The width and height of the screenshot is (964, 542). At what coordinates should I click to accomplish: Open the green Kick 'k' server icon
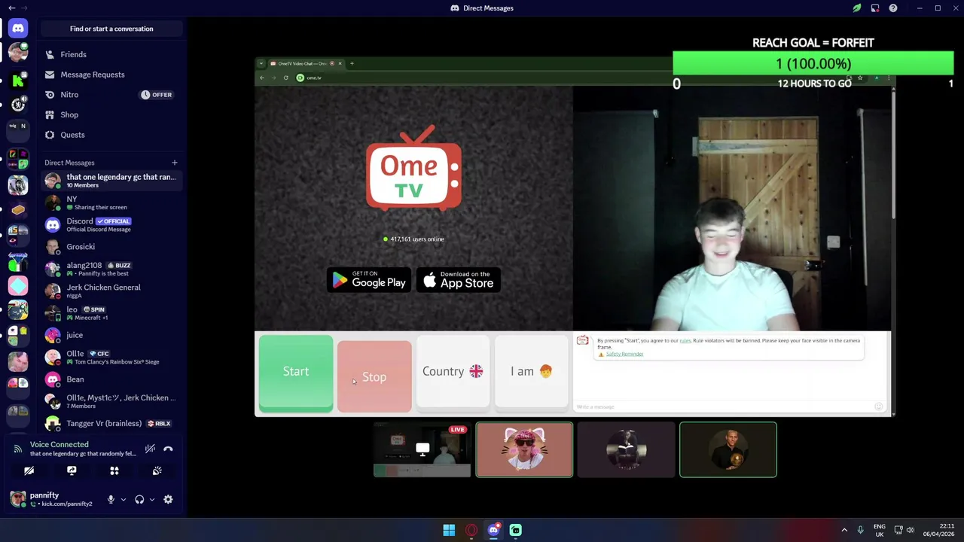[18, 79]
